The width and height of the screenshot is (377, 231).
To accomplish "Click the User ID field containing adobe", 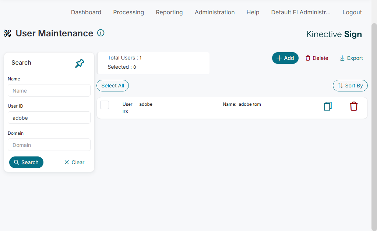I will (49, 118).
